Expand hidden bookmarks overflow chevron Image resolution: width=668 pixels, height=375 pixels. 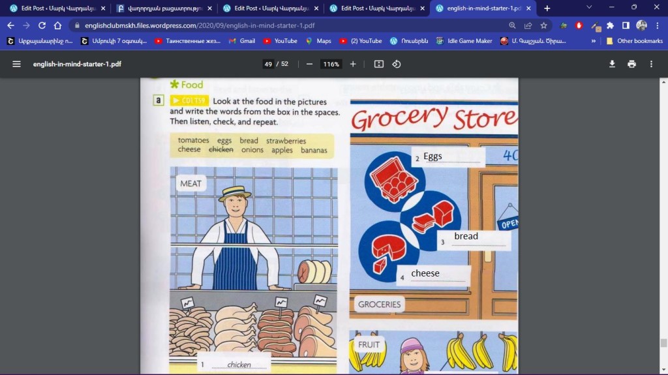tap(593, 40)
